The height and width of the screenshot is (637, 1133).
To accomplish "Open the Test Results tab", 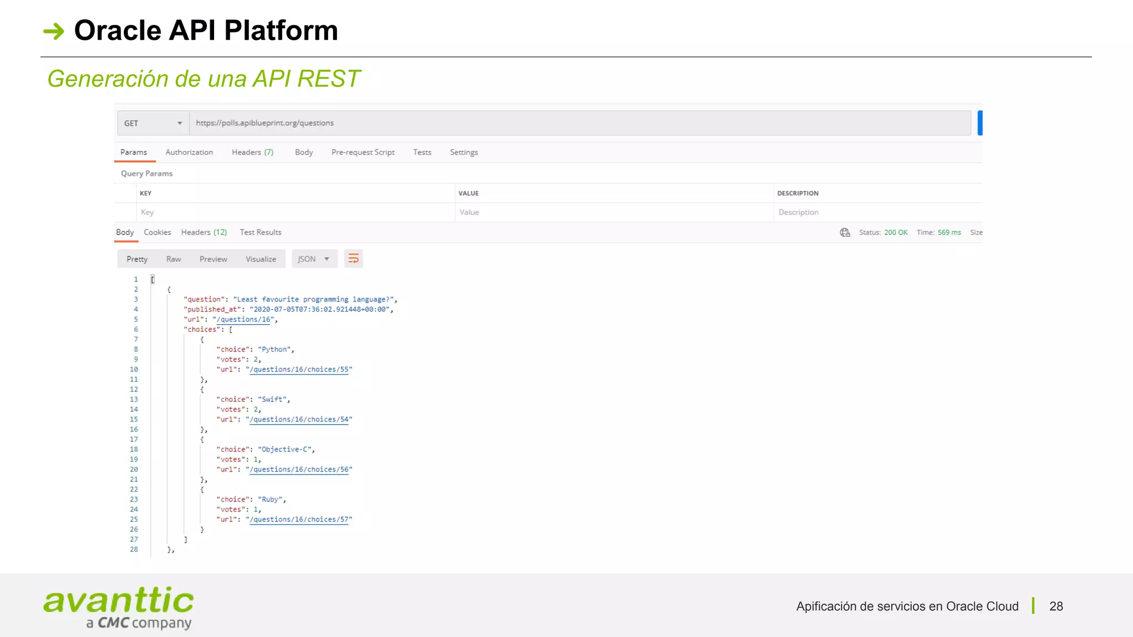I will click(x=261, y=232).
